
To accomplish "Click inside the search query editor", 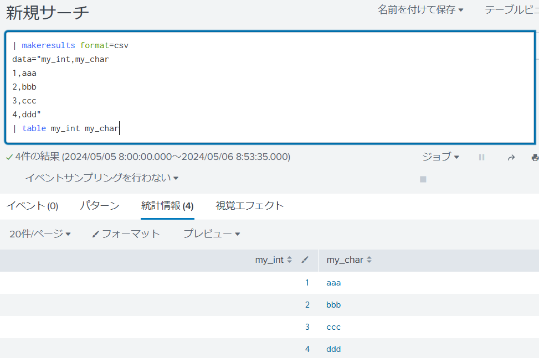I will [270, 87].
